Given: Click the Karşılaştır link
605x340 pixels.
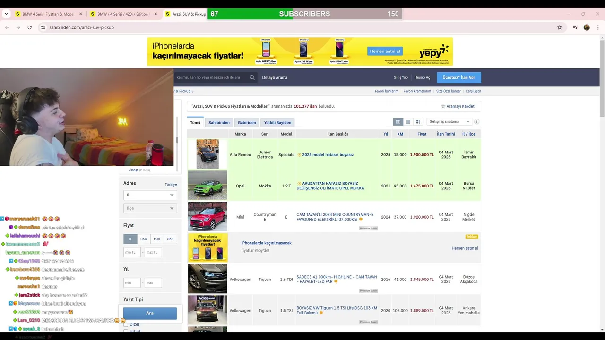Looking at the screenshot, I should click(473, 91).
